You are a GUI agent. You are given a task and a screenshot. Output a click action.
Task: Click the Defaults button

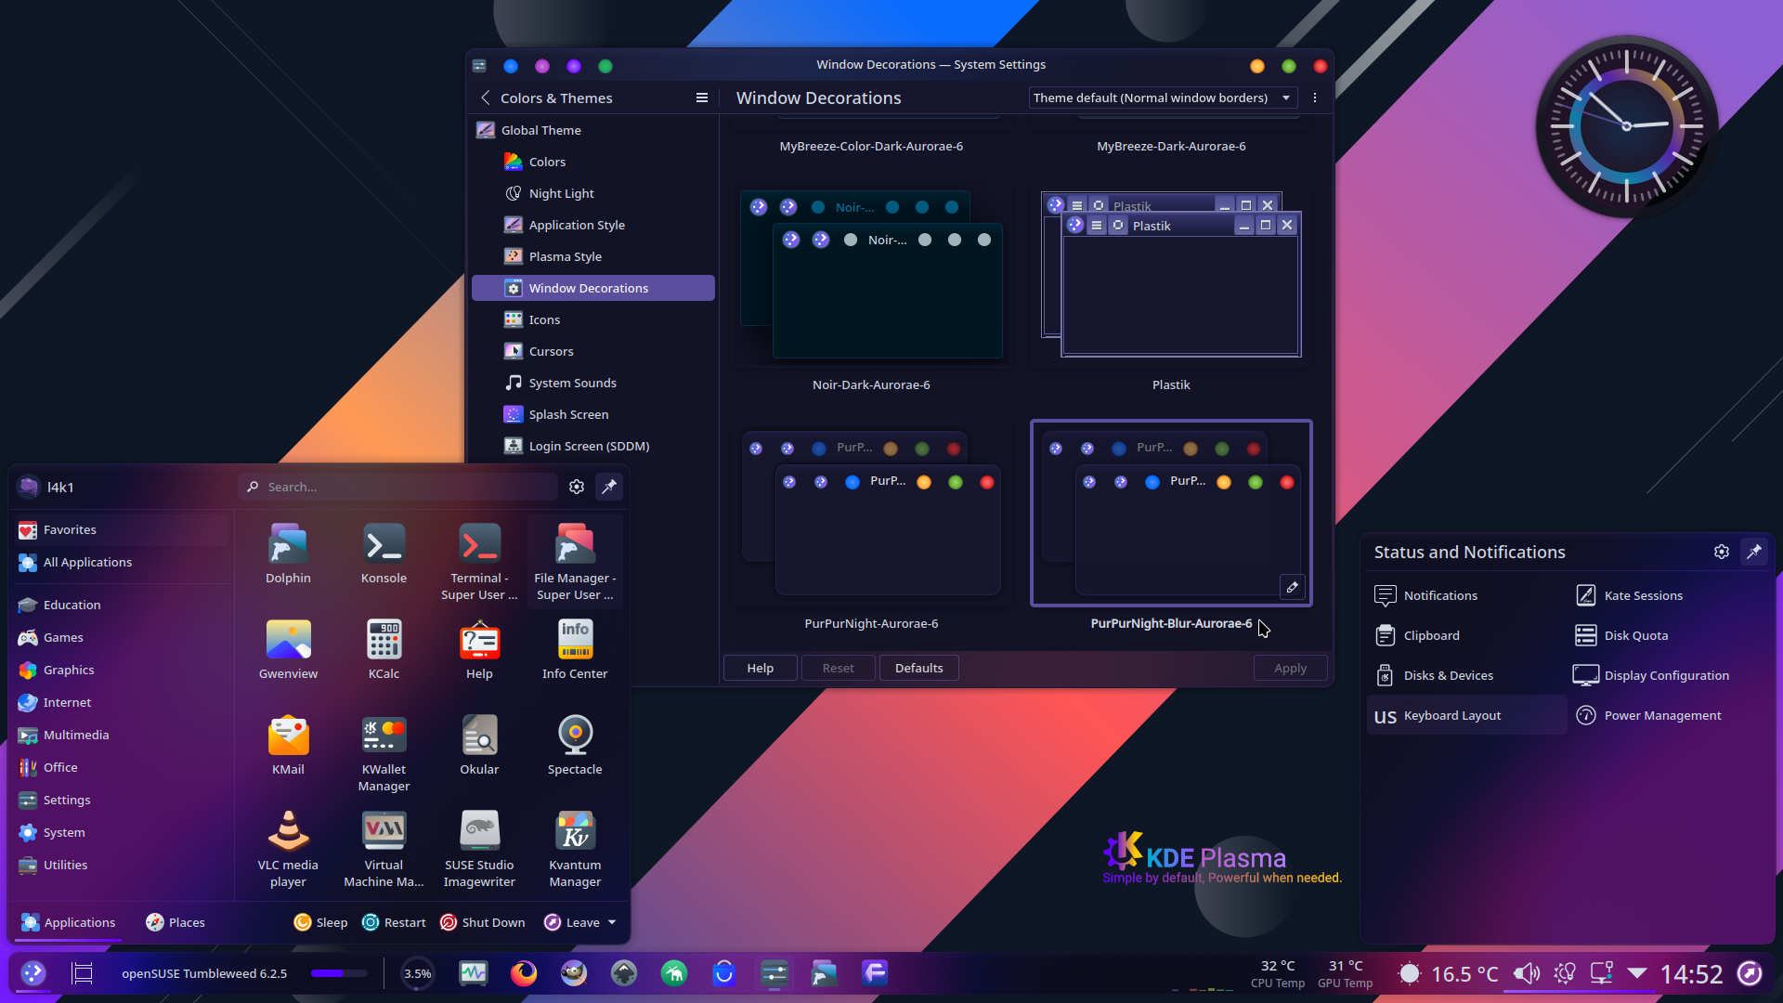[918, 668]
